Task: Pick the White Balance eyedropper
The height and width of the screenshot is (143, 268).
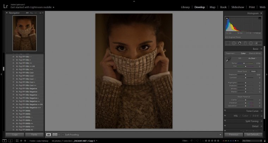Action: [228, 60]
